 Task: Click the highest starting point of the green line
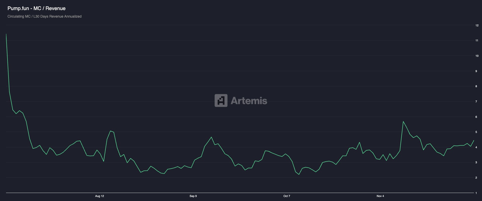click(6, 34)
